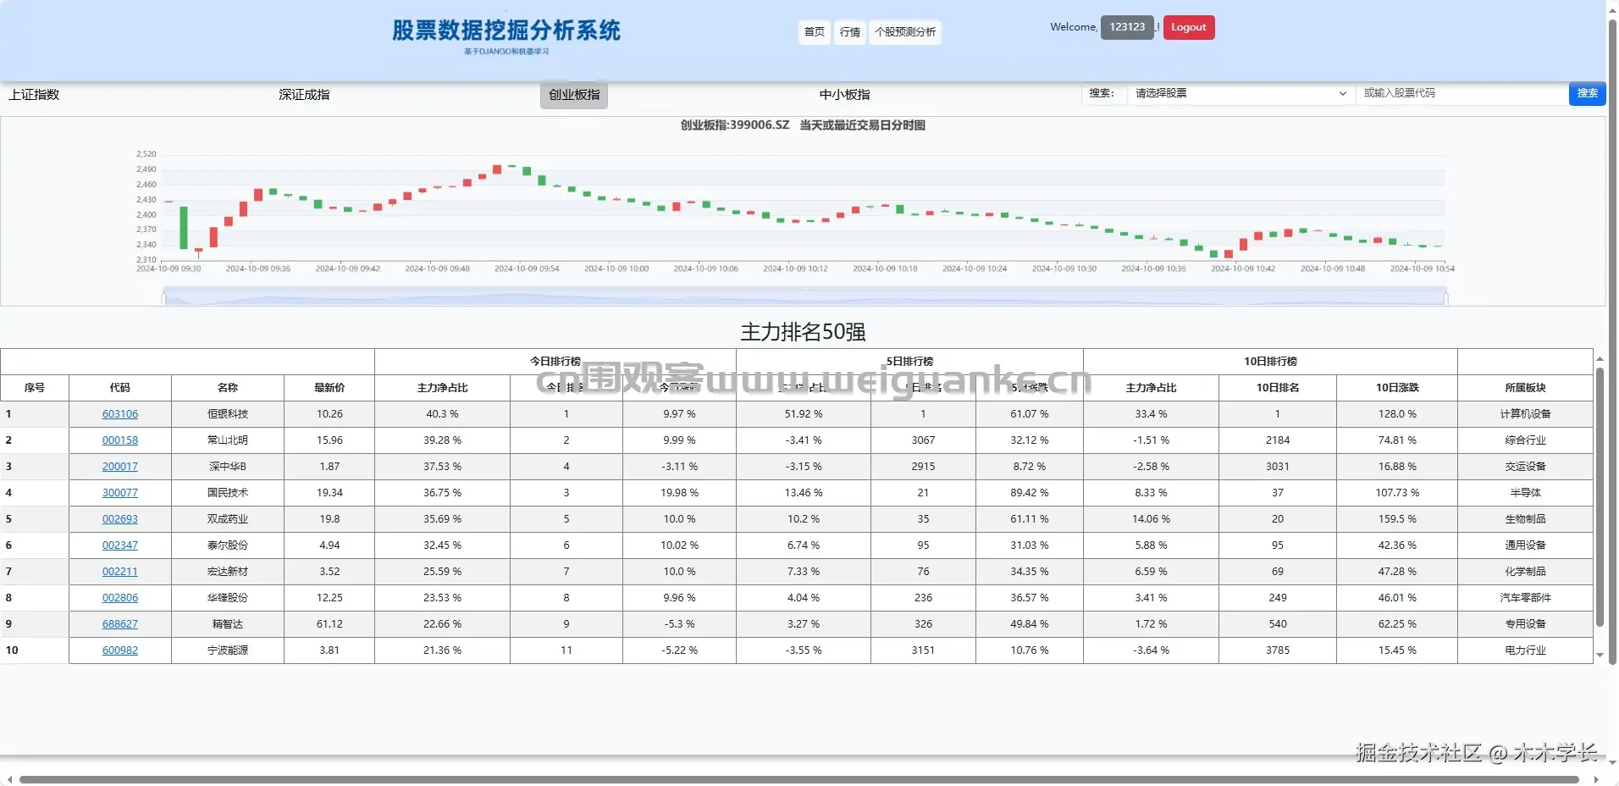Click the 123123 username badge
Viewport: 1619px width, 786px height.
pyautogui.click(x=1127, y=27)
